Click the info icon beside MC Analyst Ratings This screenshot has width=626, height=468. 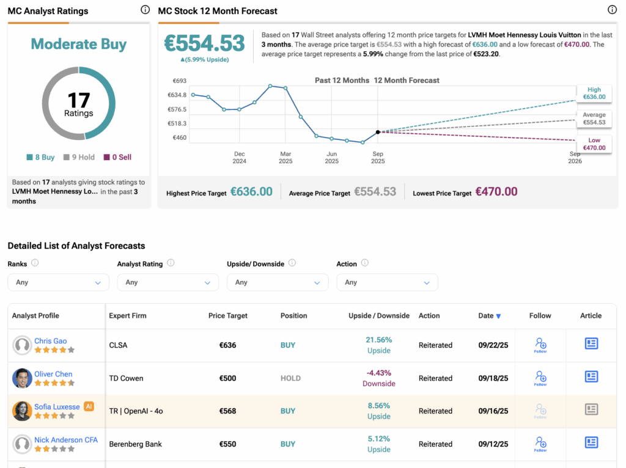tap(145, 10)
